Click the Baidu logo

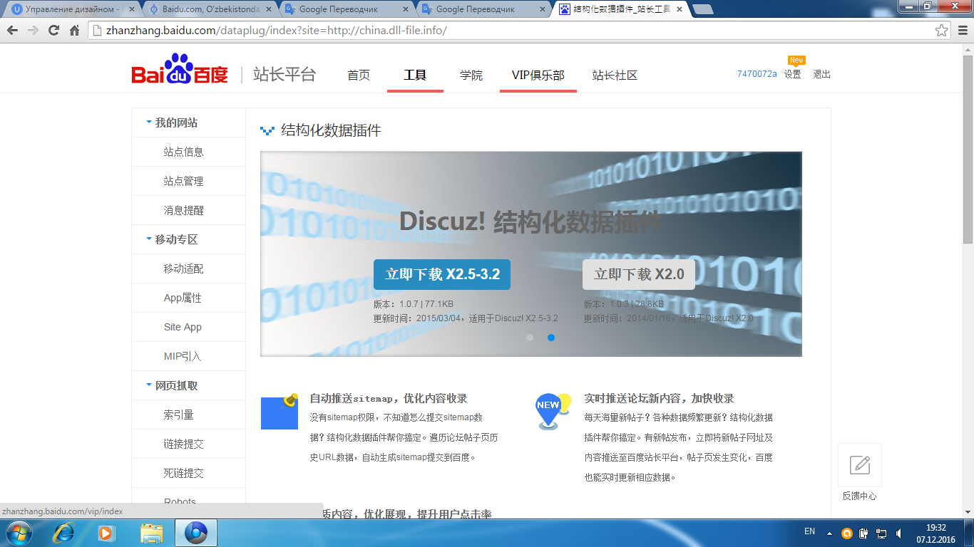point(180,70)
